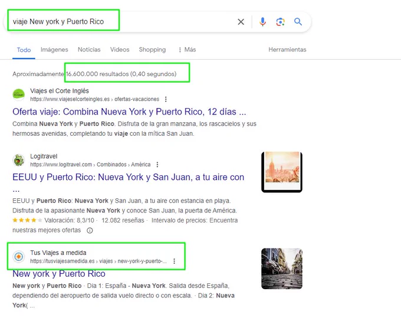Viewport: 401px width, 327px height.
Task: Open options dots for Tus Viajes a medida result
Action: (x=174, y=261)
